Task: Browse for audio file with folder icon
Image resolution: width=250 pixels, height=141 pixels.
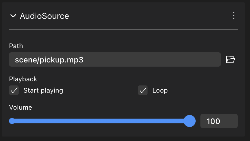Action: 230,60
